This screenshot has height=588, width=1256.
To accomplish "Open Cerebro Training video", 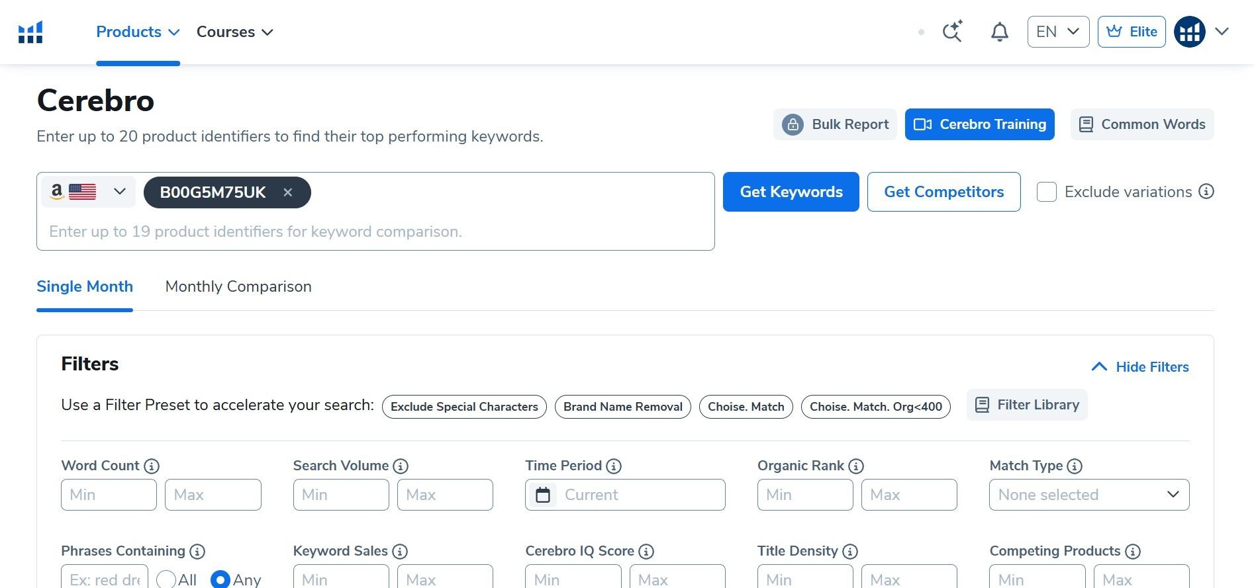I will [x=980, y=124].
